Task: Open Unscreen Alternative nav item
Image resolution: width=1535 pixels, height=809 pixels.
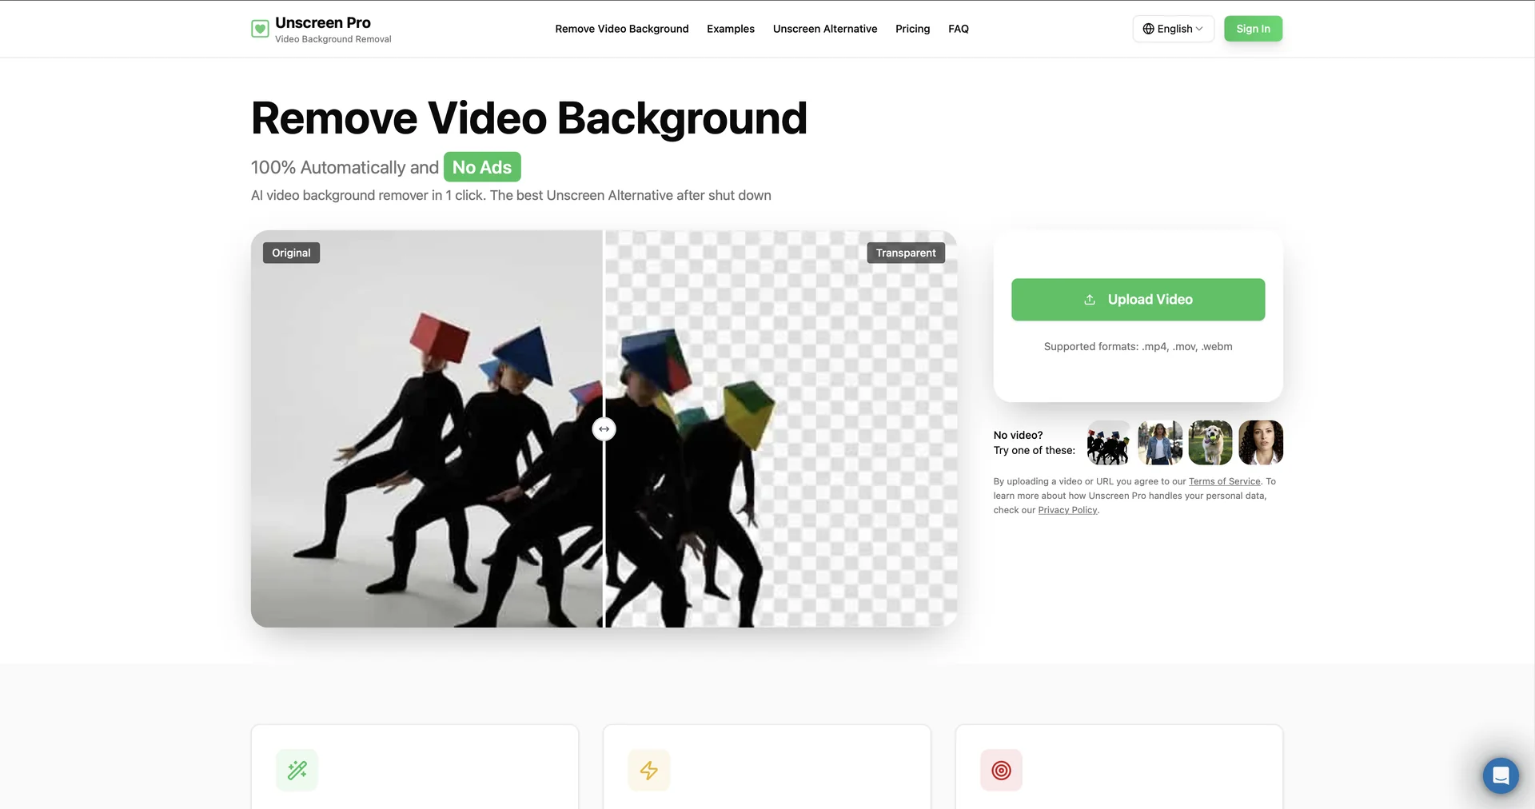Action: point(824,29)
